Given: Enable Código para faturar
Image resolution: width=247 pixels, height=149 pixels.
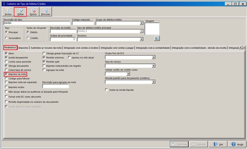Looking at the screenshot, I should 6,78.
